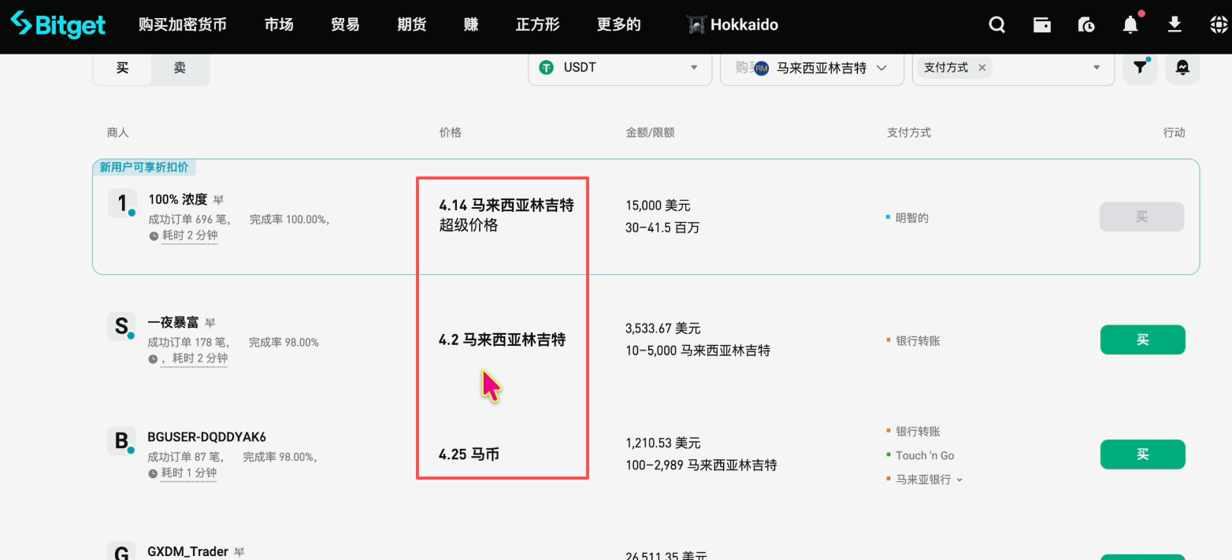The image size is (1232, 560).
Task: Expand the 马来亚银行 payment chevron
Action: coord(958,479)
